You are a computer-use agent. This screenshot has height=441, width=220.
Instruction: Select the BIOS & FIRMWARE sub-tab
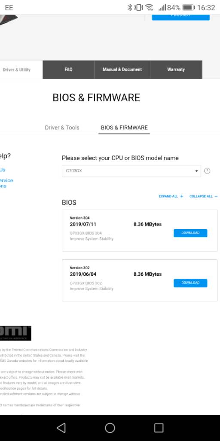[x=124, y=127]
